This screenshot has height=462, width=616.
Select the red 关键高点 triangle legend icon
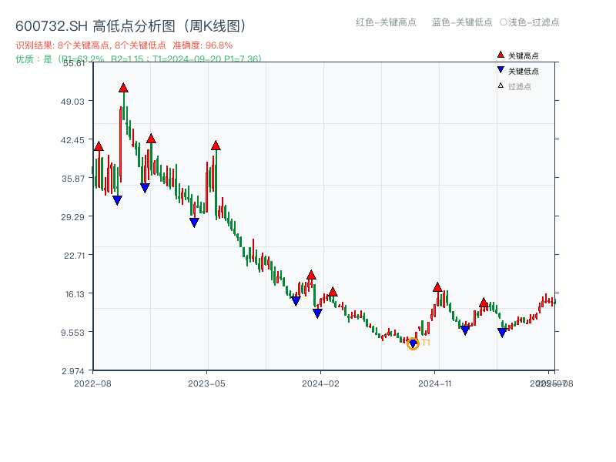click(x=499, y=55)
